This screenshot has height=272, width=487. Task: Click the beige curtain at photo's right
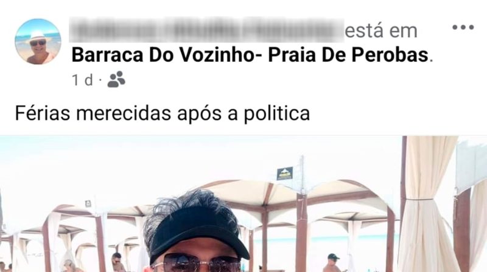point(424,204)
